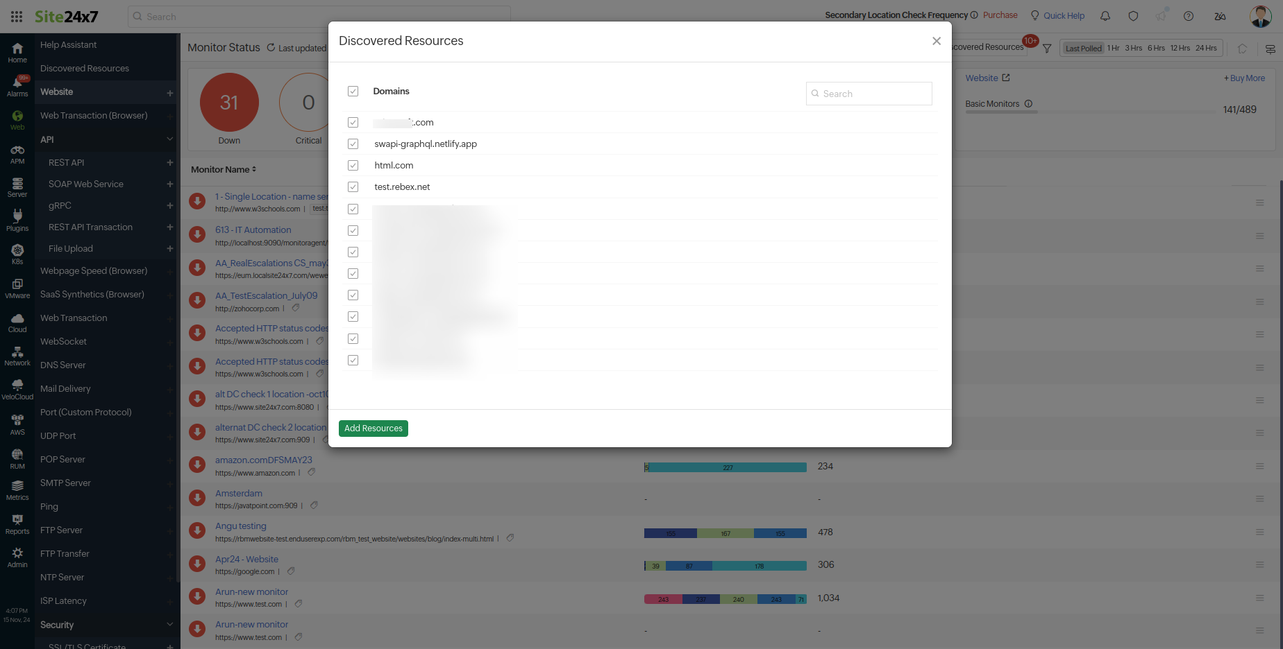Collapse the API section in the sidebar
Image resolution: width=1283 pixels, height=649 pixels.
click(x=169, y=139)
